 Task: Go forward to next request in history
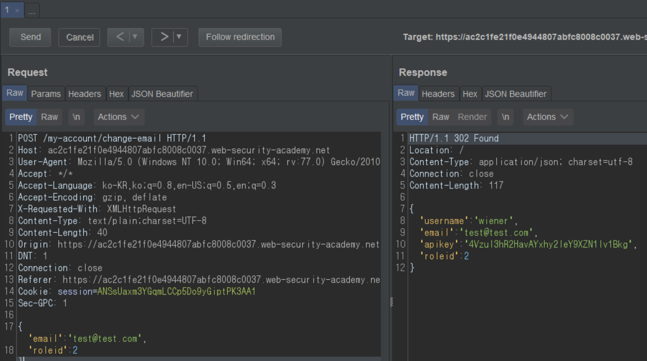[164, 37]
